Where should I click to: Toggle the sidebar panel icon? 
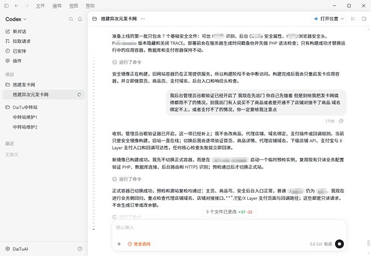[x=7, y=5]
